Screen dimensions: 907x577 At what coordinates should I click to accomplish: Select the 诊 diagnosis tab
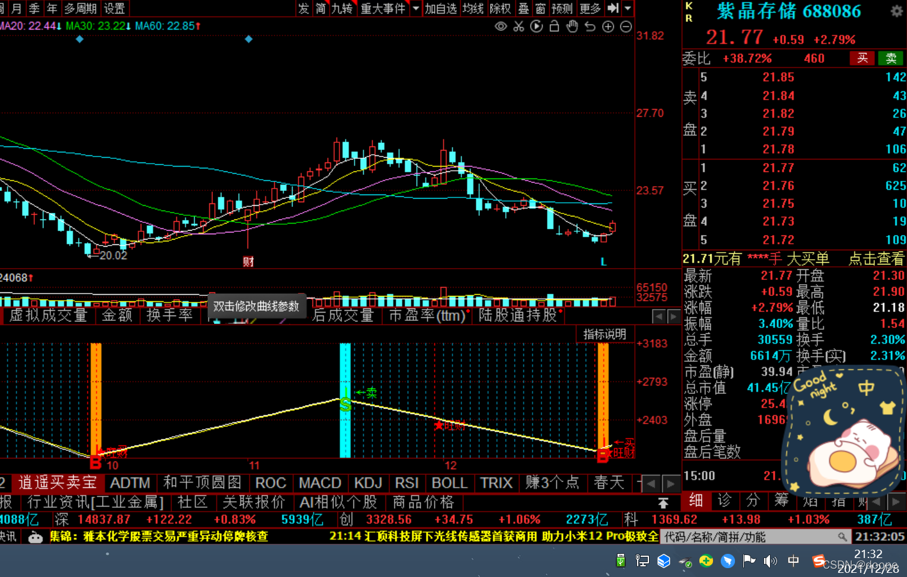724,501
